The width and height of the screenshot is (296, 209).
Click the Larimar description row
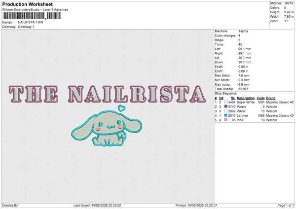[242, 116]
